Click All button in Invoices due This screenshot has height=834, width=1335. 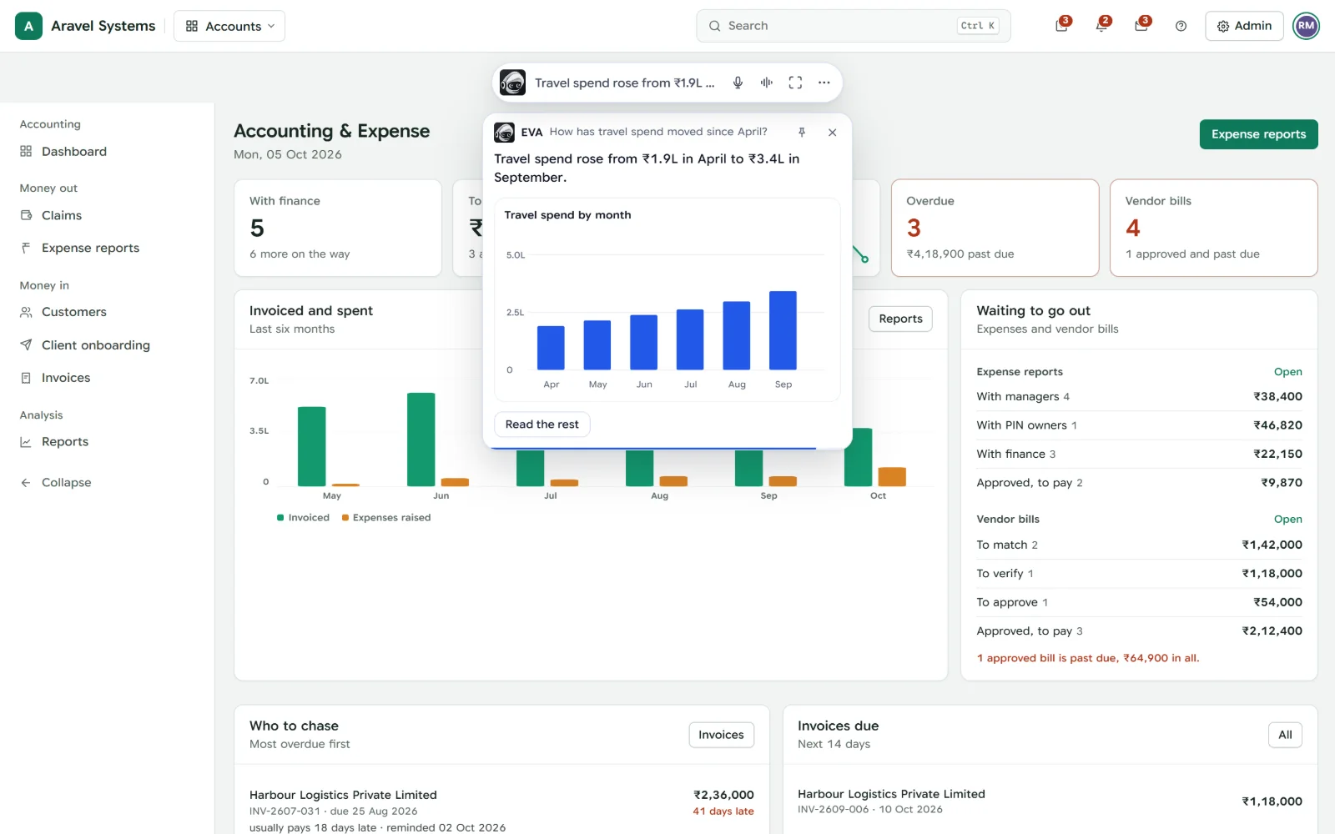pos(1285,735)
